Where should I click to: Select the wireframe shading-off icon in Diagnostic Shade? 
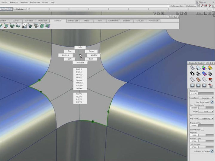(192, 68)
